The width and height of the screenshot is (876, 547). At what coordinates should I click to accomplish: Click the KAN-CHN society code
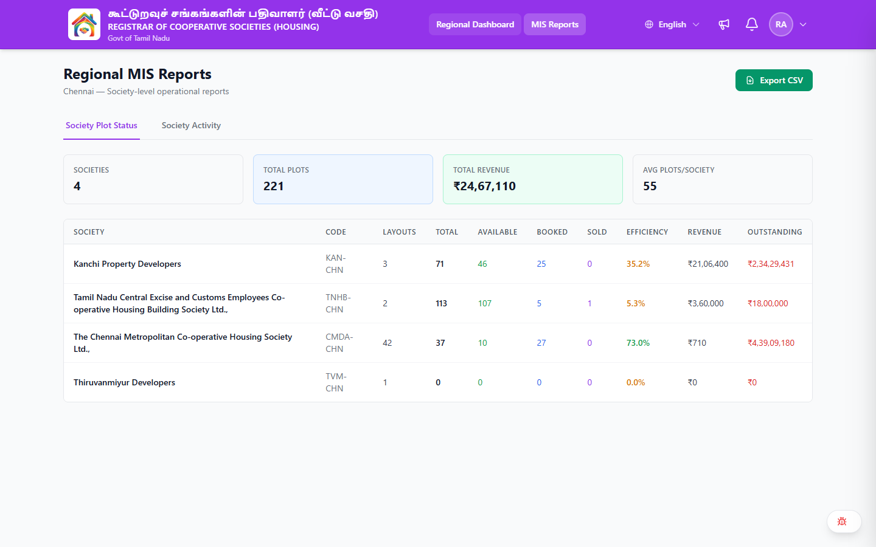[335, 264]
